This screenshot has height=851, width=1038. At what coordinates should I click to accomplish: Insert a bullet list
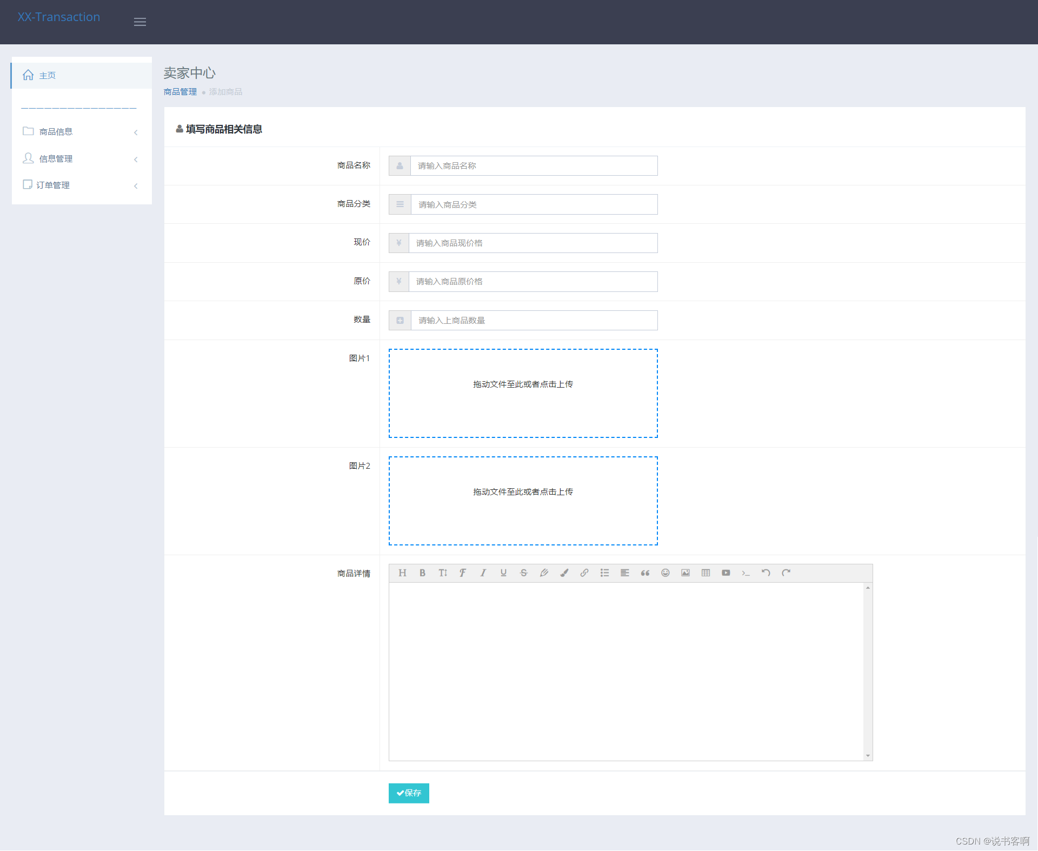(x=604, y=573)
